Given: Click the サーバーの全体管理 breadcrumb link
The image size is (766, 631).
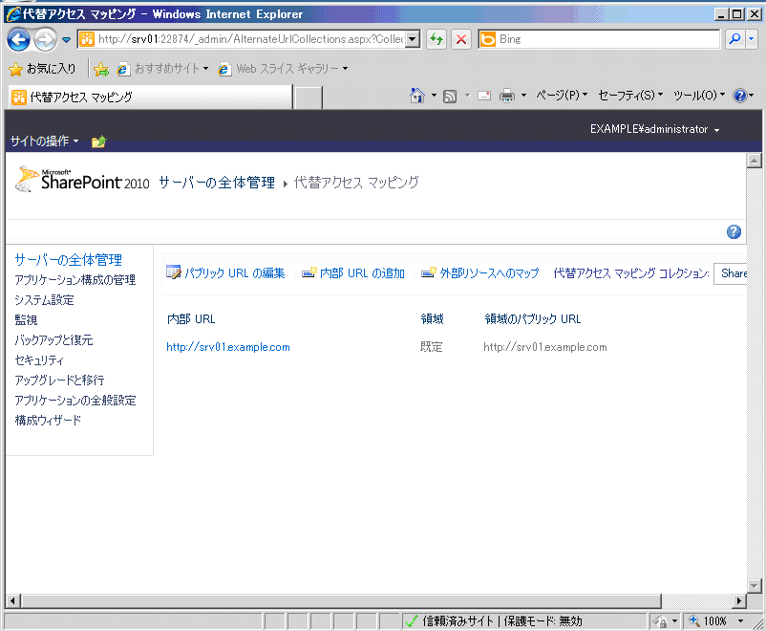Looking at the screenshot, I should 217,183.
